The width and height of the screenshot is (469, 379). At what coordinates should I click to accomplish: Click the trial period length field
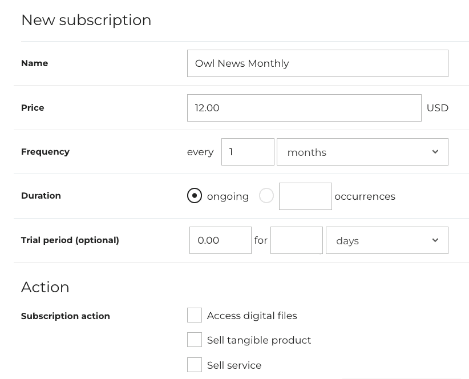[x=296, y=240]
